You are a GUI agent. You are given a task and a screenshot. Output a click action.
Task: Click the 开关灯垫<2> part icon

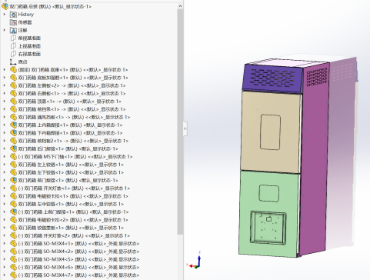13,235
